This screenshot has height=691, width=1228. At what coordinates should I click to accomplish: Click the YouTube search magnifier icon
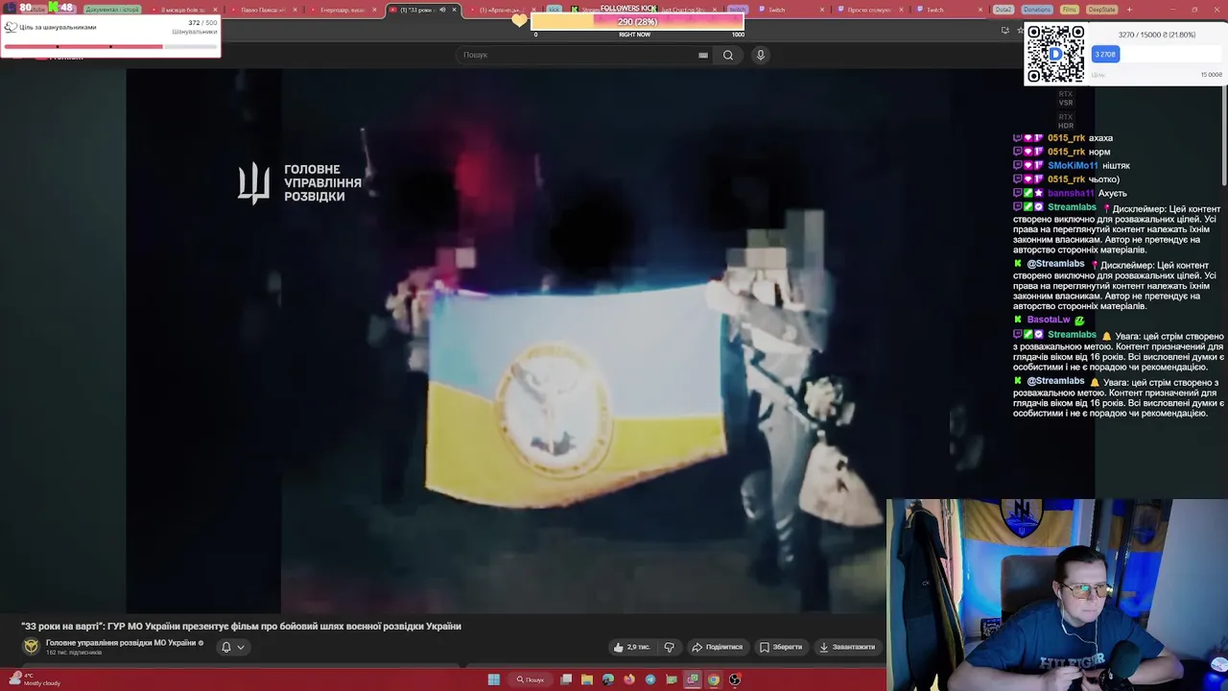[728, 55]
